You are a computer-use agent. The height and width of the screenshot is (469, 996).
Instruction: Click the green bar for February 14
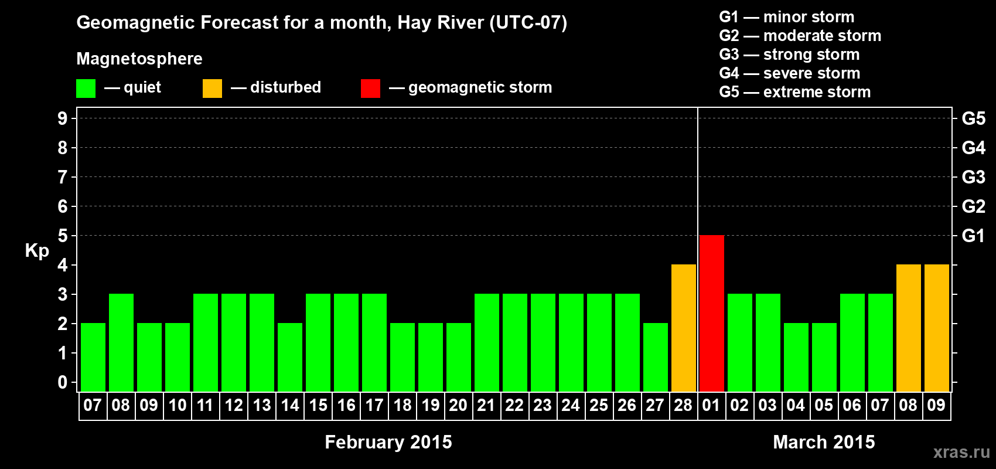[289, 357]
